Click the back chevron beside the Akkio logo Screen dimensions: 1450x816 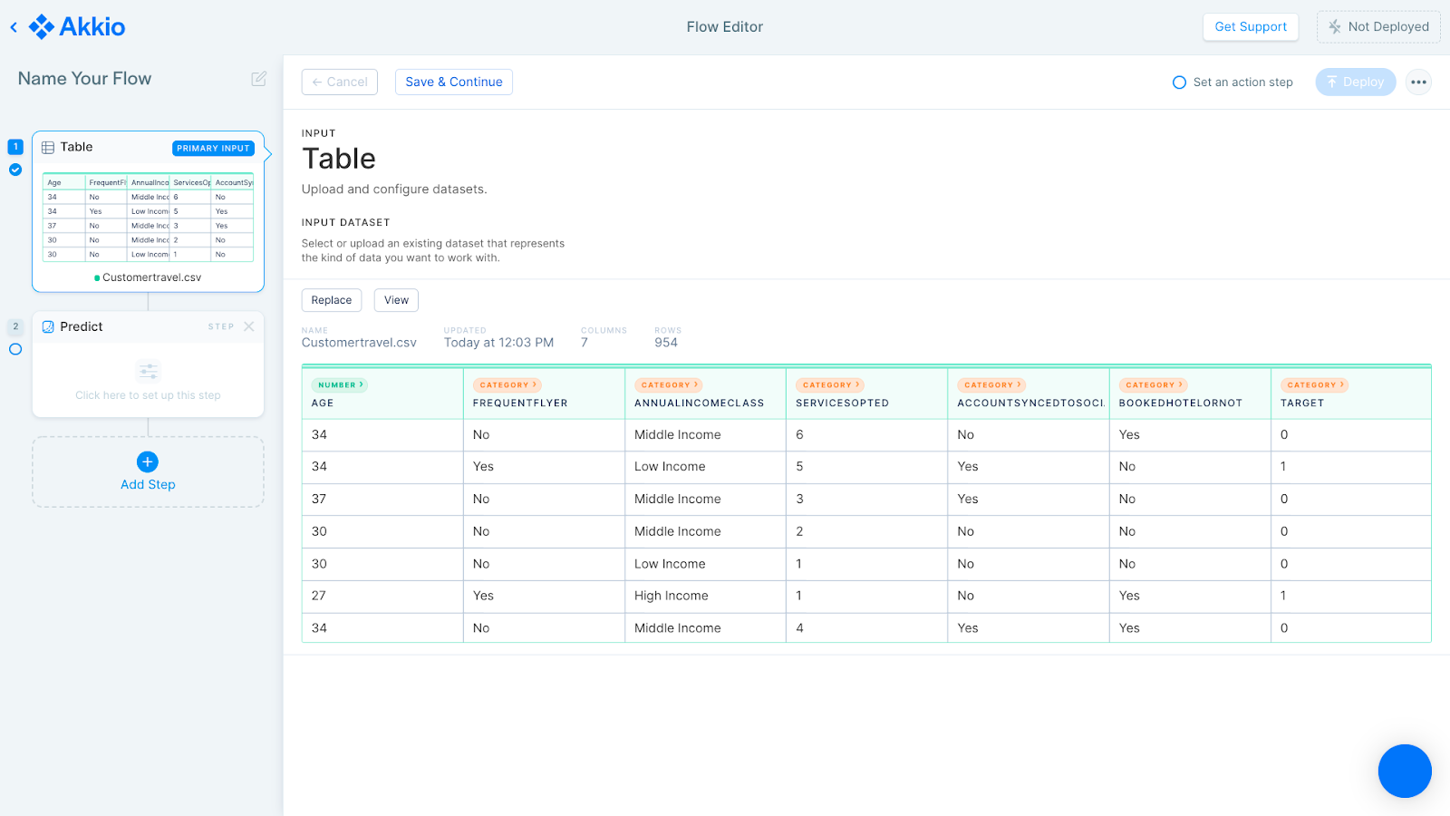[x=13, y=26]
